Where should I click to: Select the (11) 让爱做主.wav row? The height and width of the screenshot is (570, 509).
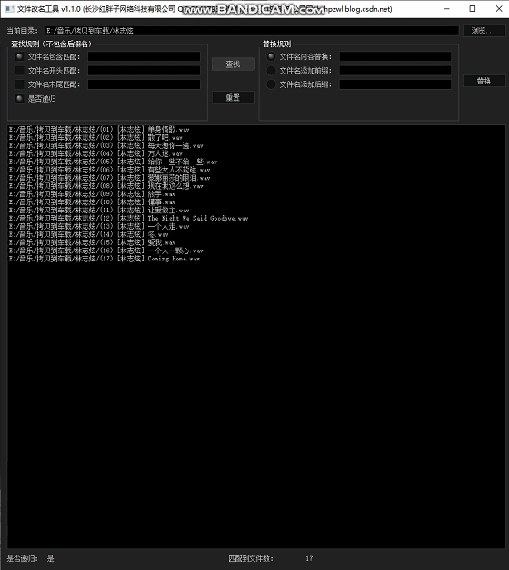[x=99, y=210]
